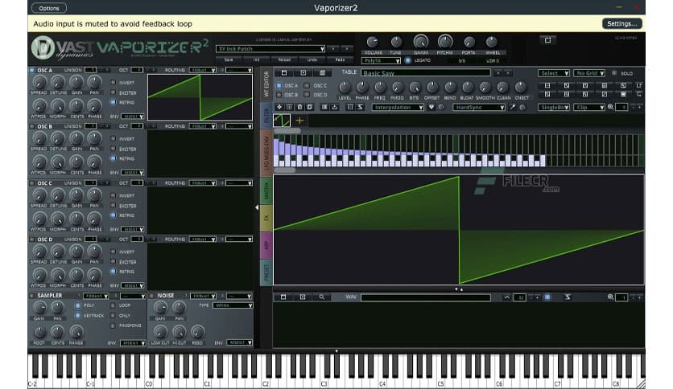Screen dimensions: 673x389
Task: Toggle sampler KEYTRACK checkbox
Action: (78, 315)
